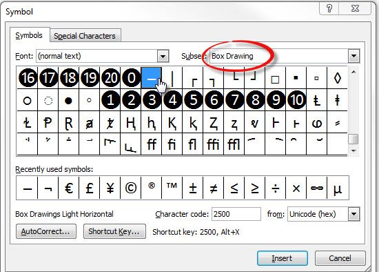Pick the white diamond symbol in grid
The height and width of the screenshot is (272, 379).
[x=338, y=78]
